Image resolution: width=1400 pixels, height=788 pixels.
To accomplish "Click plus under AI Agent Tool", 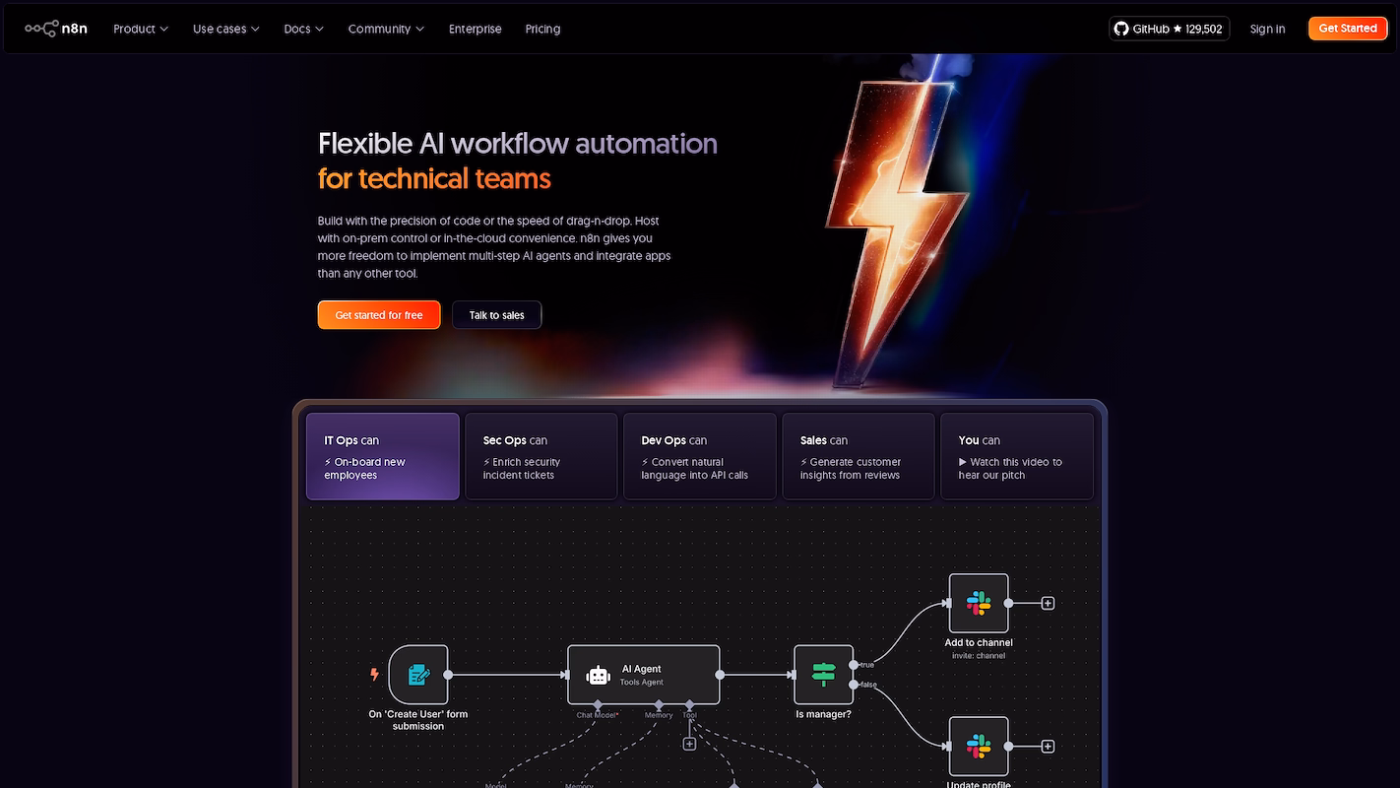I will pyautogui.click(x=689, y=744).
